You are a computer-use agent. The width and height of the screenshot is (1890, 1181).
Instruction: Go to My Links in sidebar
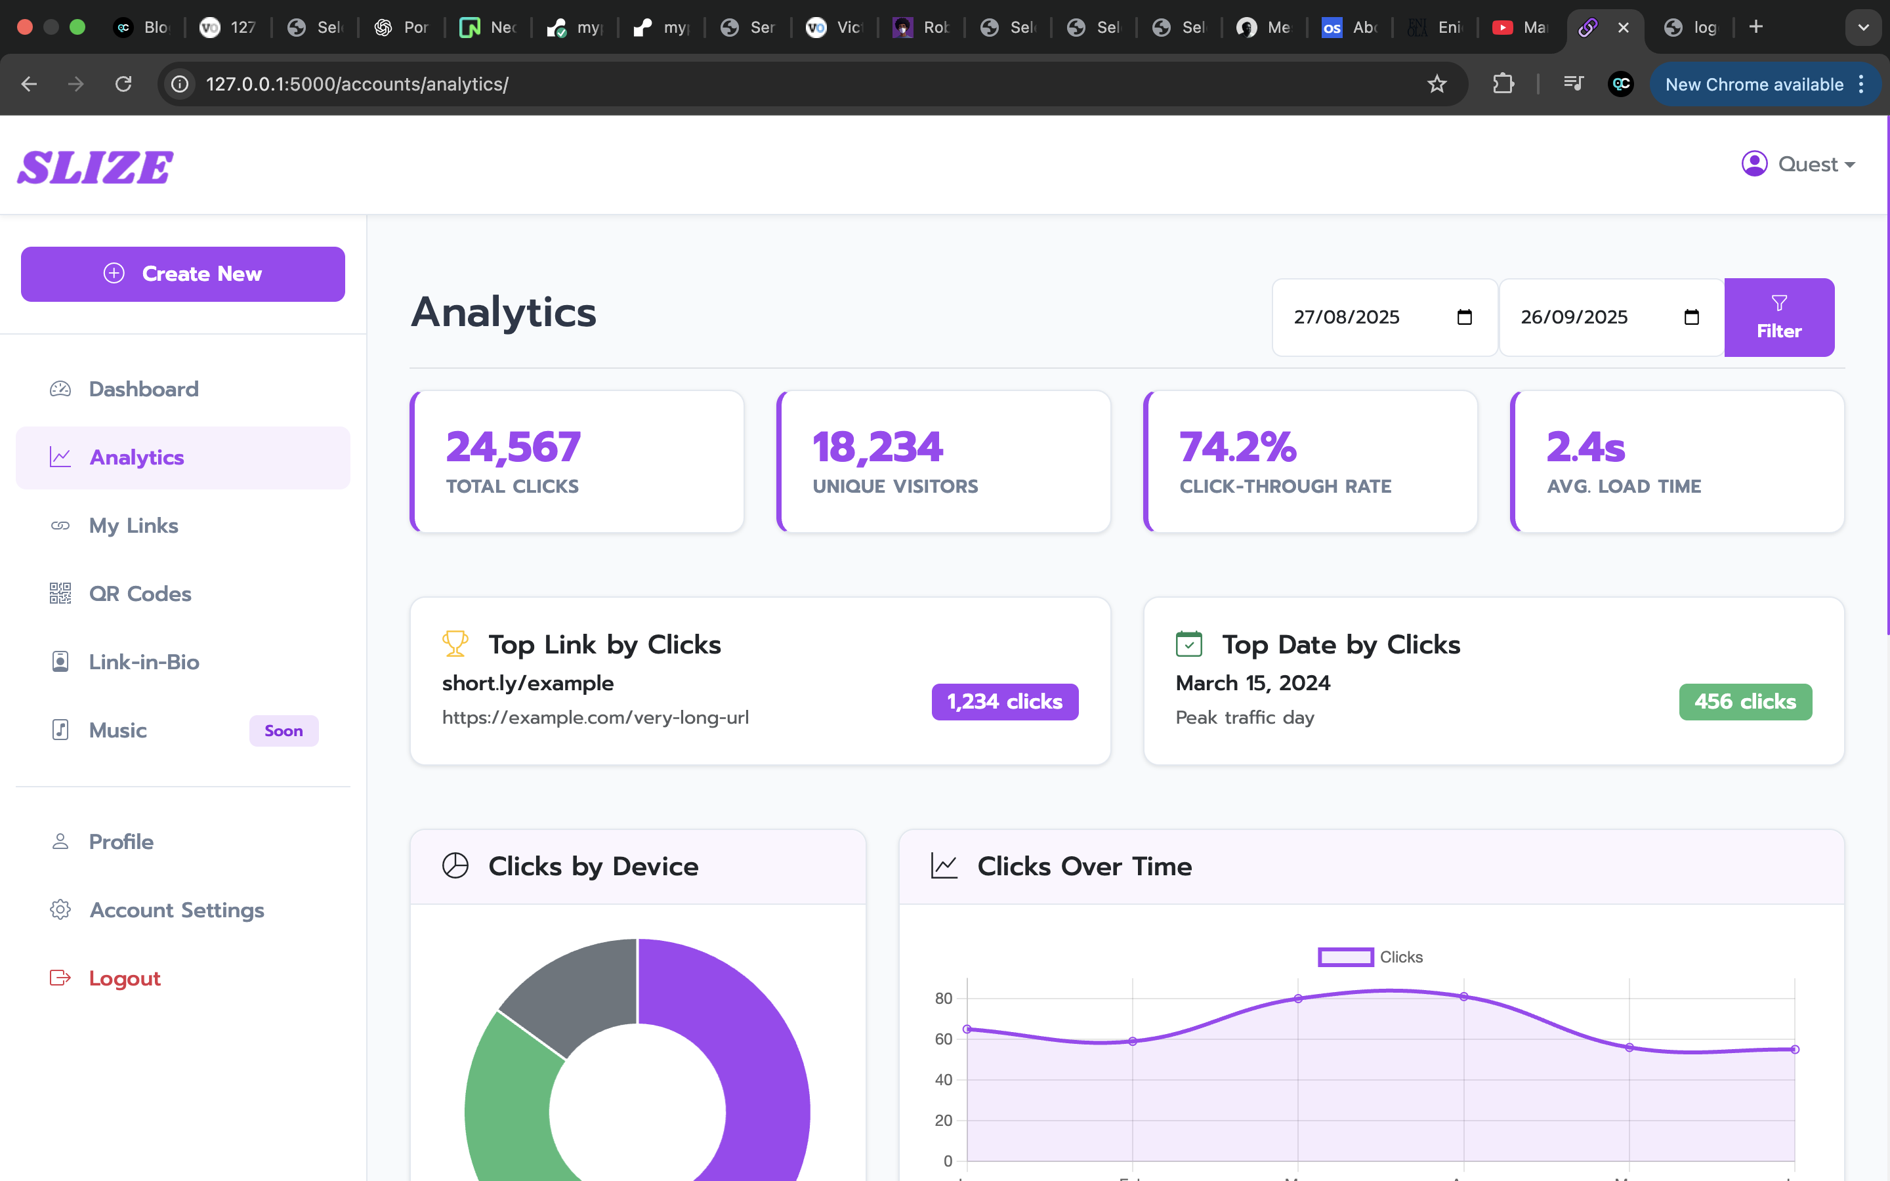tap(133, 526)
